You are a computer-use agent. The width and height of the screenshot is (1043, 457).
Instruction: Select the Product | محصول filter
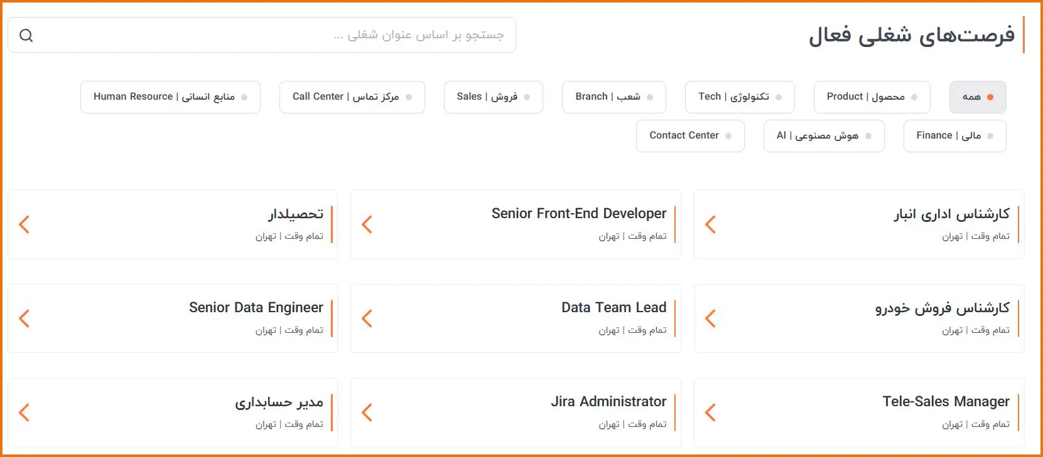(872, 97)
